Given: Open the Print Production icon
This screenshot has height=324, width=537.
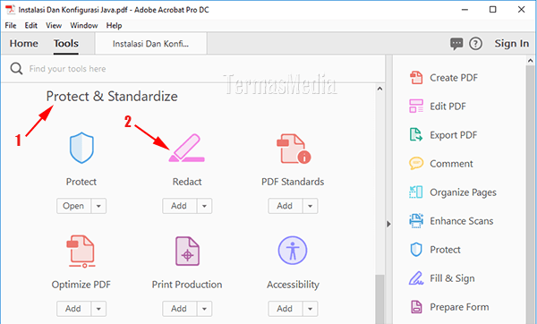Looking at the screenshot, I should point(187,251).
